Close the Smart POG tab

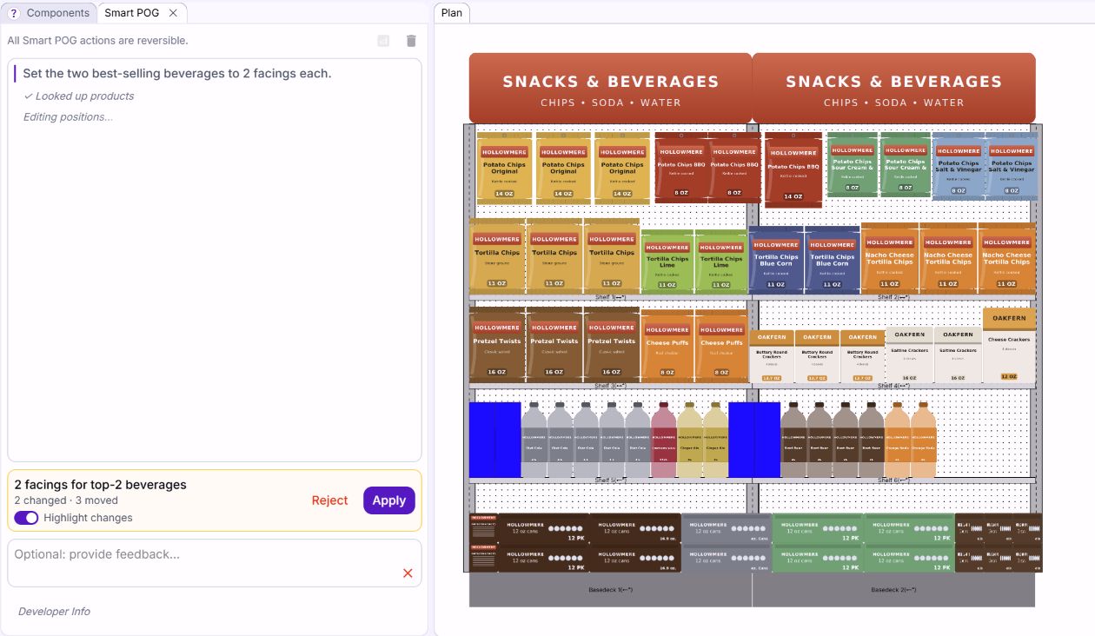tap(173, 13)
